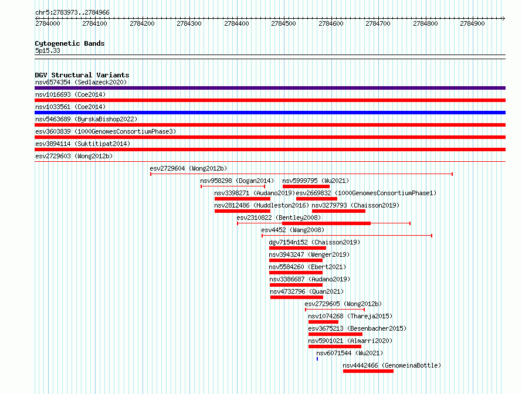Select nsv5901021 (Almarri2020) label

coord(350,341)
